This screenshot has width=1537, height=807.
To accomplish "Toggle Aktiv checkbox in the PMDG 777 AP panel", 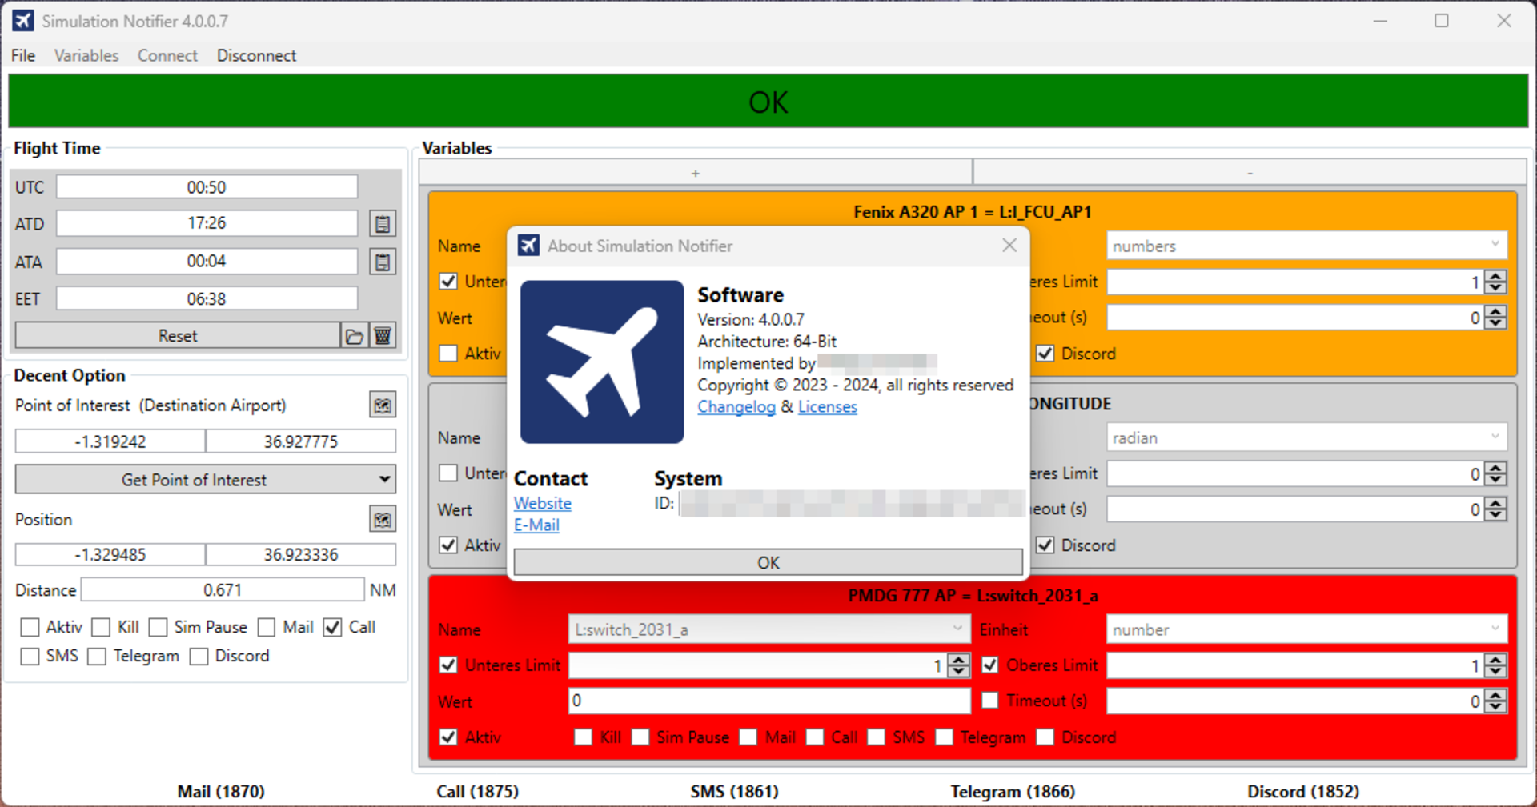I will [x=448, y=737].
